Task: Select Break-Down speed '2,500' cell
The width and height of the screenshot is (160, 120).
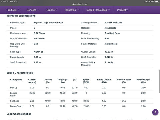Action: pyautogui.click(x=86, y=106)
